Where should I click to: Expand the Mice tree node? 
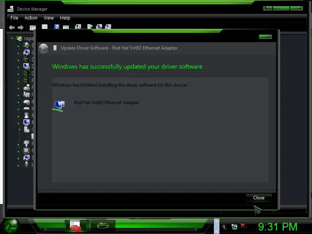click(x=18, y=116)
